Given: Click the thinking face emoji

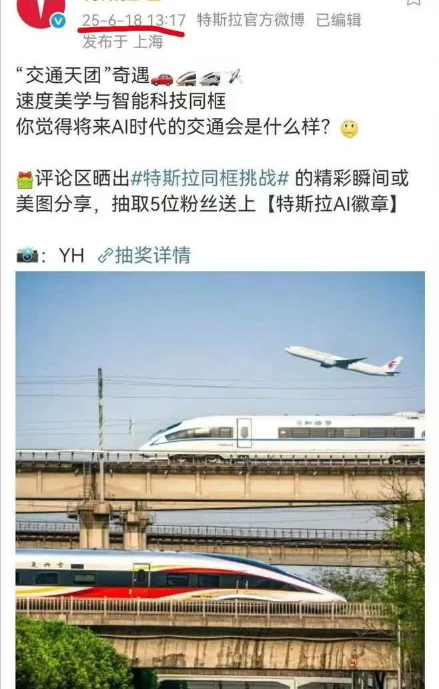Looking at the screenshot, I should (x=350, y=129).
